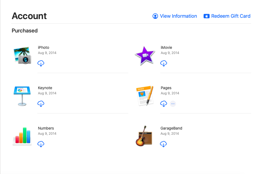Image resolution: width=259 pixels, height=174 pixels.
Task: Expand the more options menu for Pages
Action: (x=173, y=104)
